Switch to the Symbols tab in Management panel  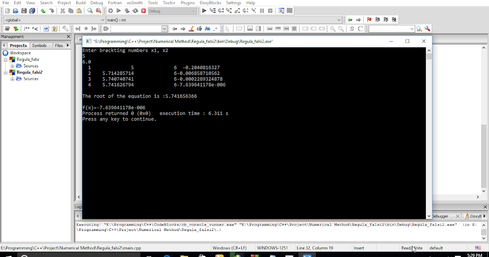pyautogui.click(x=40, y=45)
